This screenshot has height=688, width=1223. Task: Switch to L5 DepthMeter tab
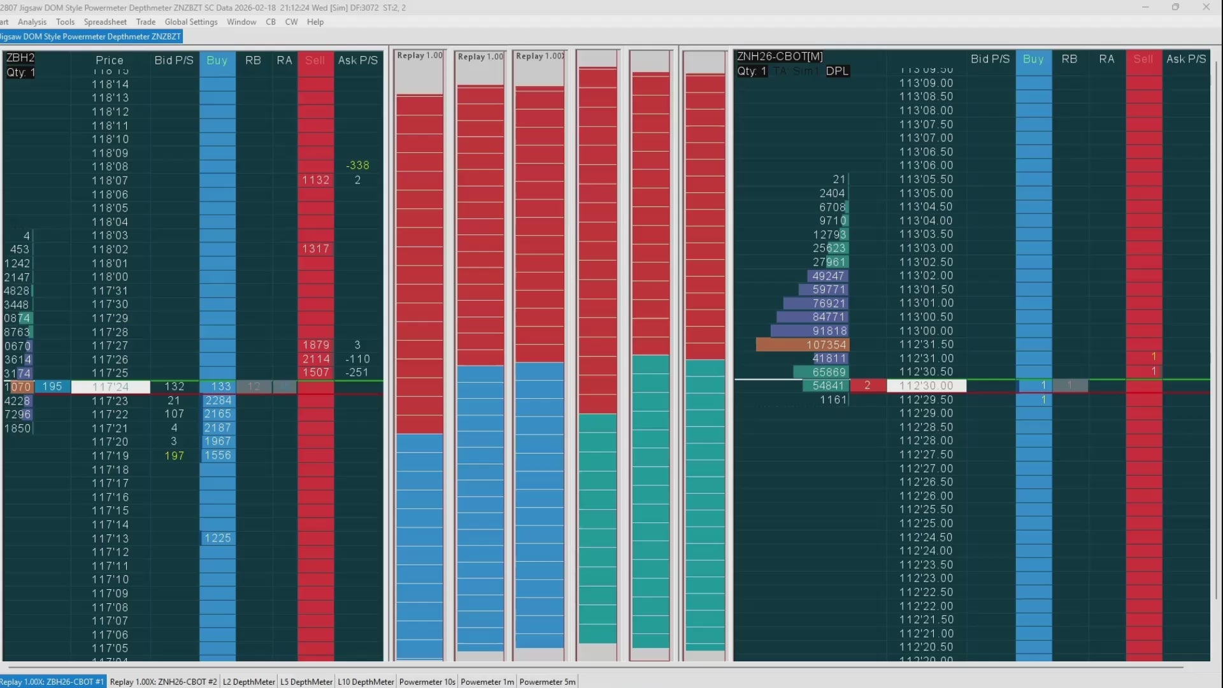coord(306,682)
